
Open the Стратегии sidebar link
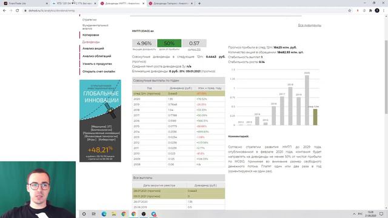pos(89,19)
